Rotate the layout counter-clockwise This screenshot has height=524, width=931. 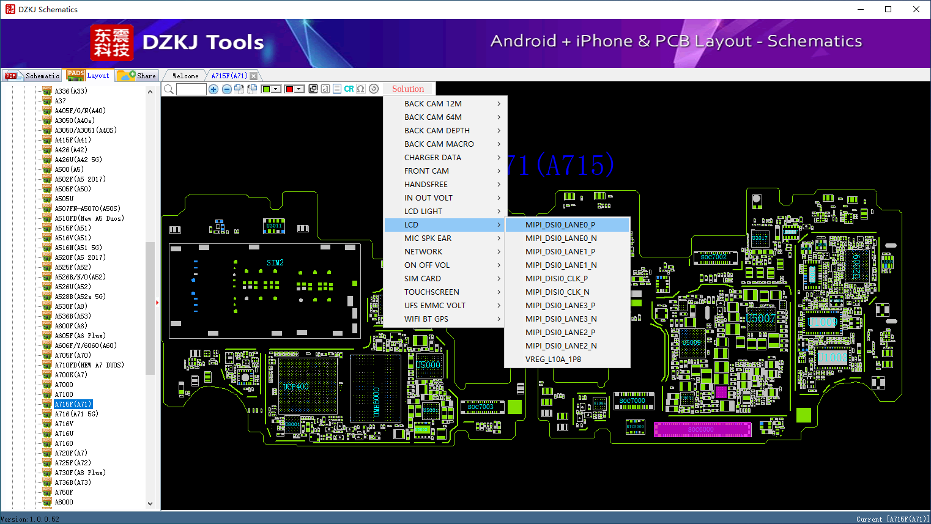coord(252,89)
